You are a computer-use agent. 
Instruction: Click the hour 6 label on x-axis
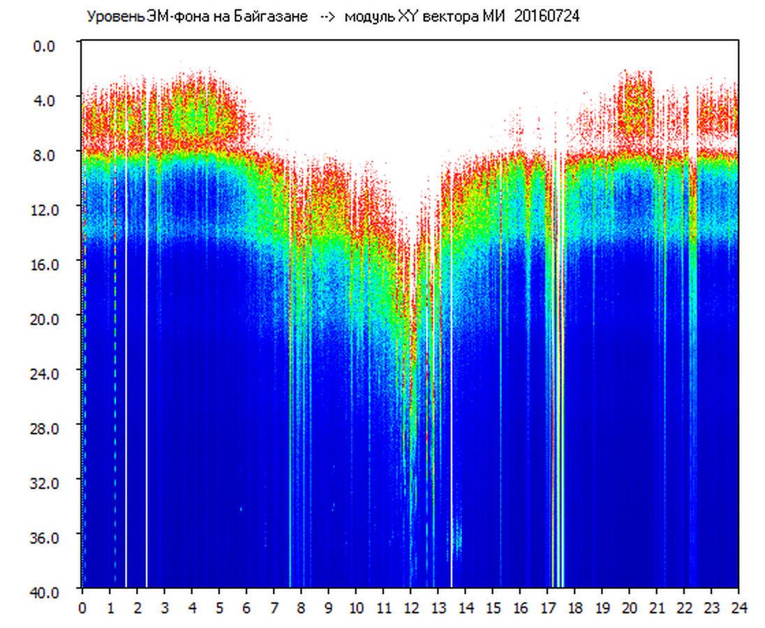[246, 607]
